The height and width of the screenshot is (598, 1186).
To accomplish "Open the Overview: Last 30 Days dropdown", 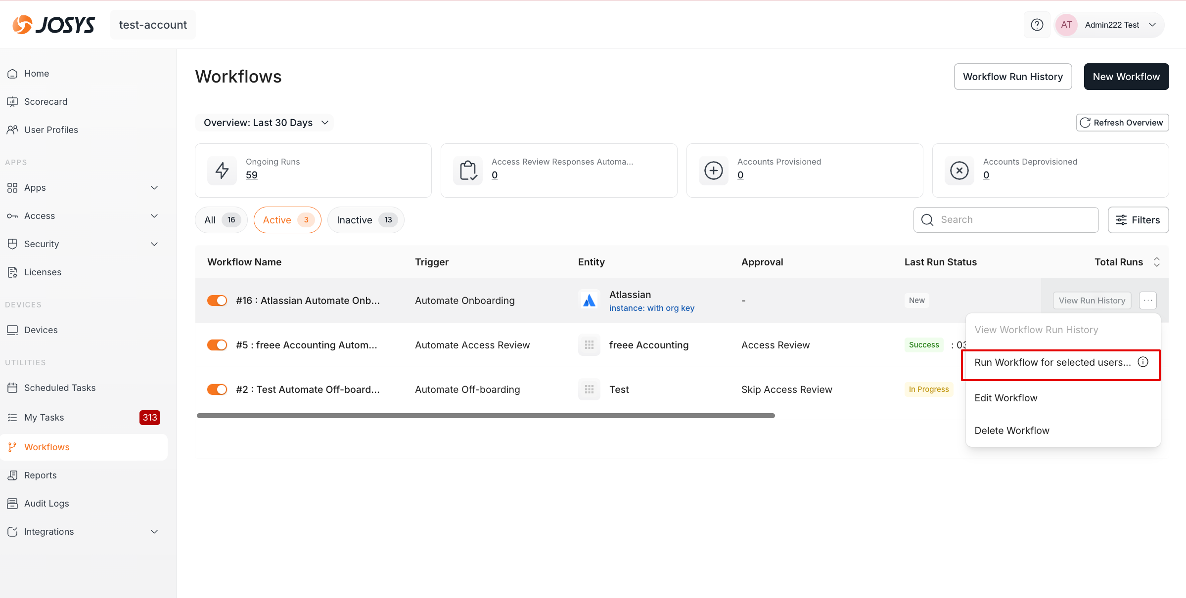I will 265,123.
